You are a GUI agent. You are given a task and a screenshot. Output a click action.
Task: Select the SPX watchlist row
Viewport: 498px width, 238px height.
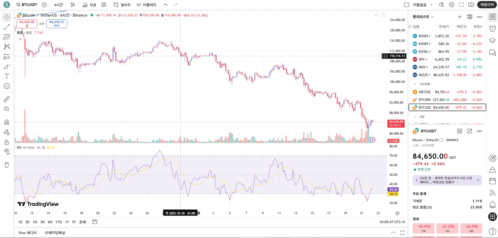tap(447, 59)
